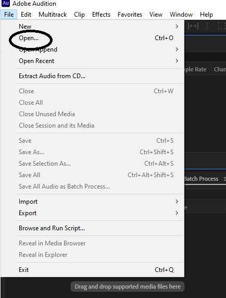
Task: Click the Adobe Audition app icon
Action: click(6, 3)
